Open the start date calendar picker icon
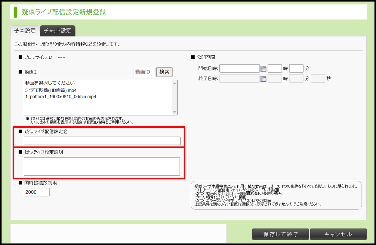 click(263, 69)
